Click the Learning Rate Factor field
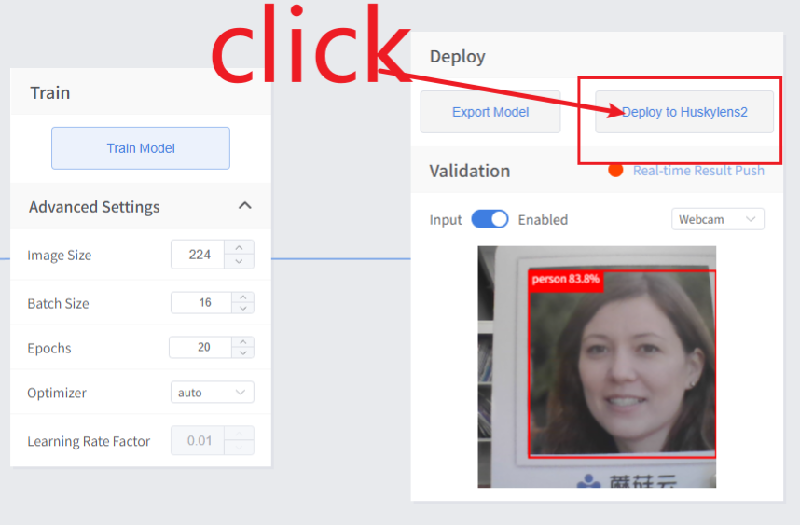 (199, 441)
